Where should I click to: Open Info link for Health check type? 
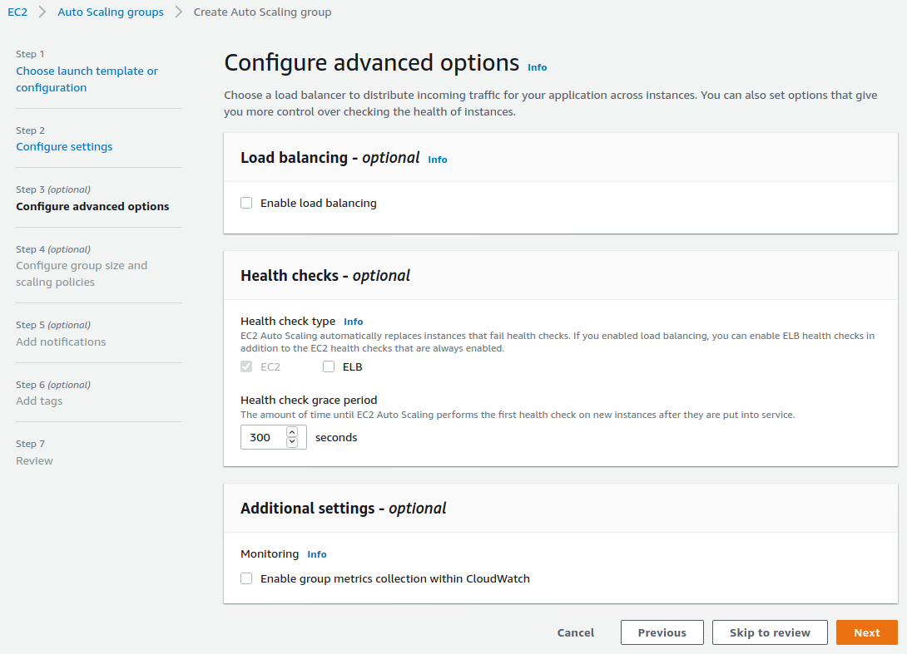point(353,322)
